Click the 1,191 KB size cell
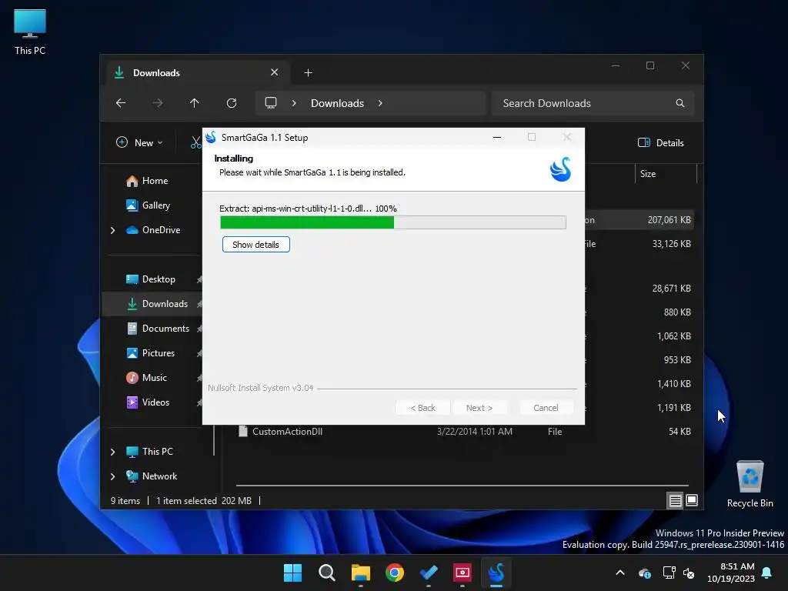 [674, 408]
